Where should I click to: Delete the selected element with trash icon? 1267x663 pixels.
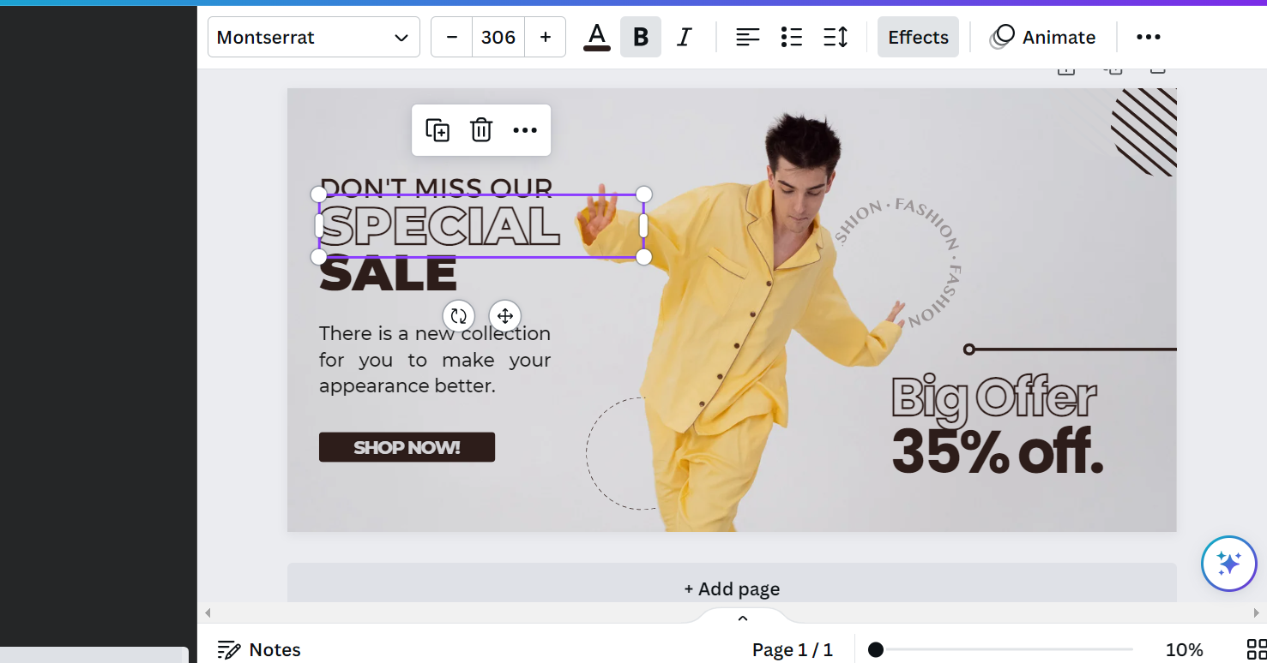tap(481, 130)
